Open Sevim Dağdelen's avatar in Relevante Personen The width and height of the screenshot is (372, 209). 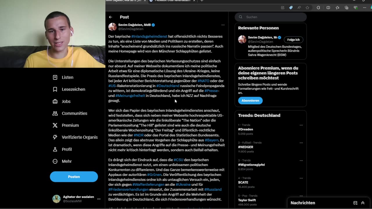coord(242,39)
